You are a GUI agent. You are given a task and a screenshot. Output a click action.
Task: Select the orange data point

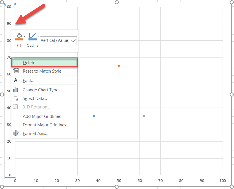pos(119,66)
